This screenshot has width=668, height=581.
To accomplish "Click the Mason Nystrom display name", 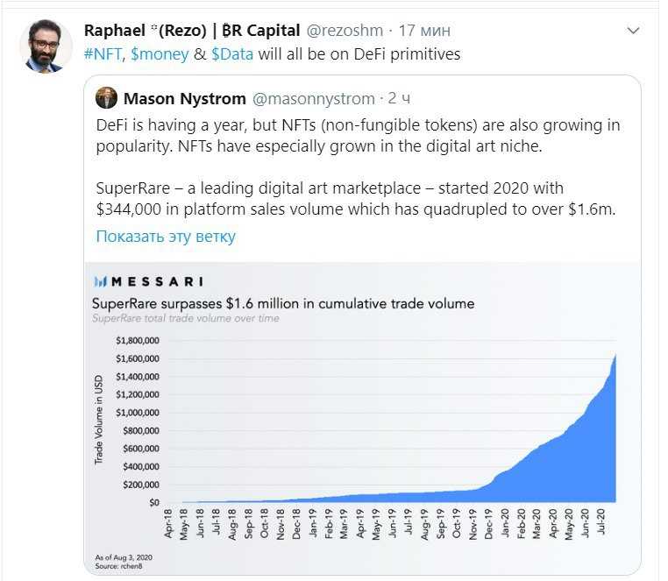I will coord(184,99).
